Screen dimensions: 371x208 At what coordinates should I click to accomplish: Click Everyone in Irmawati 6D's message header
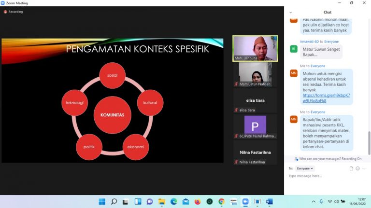[331, 42]
